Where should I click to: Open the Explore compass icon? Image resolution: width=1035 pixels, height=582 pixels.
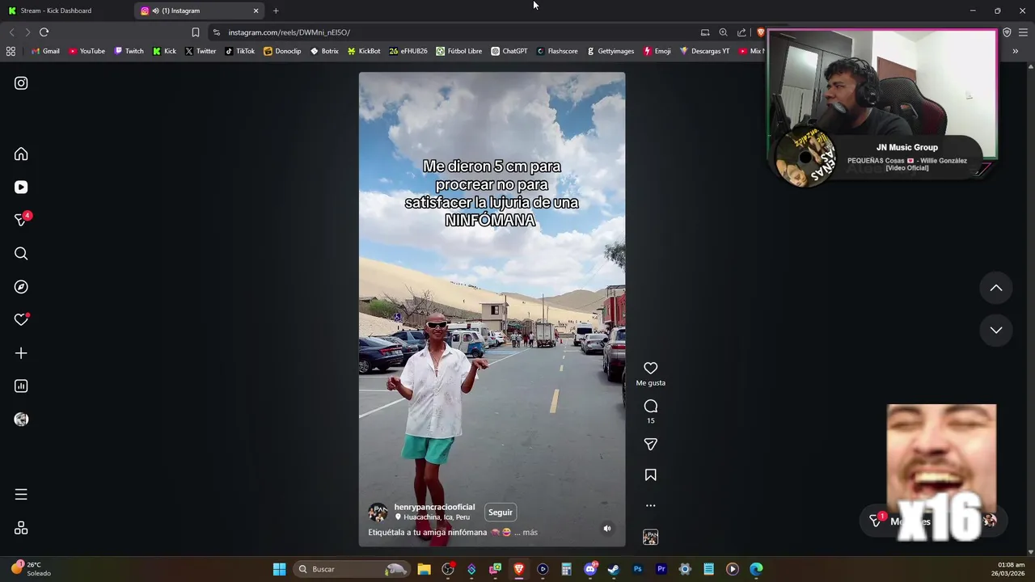[21, 287]
